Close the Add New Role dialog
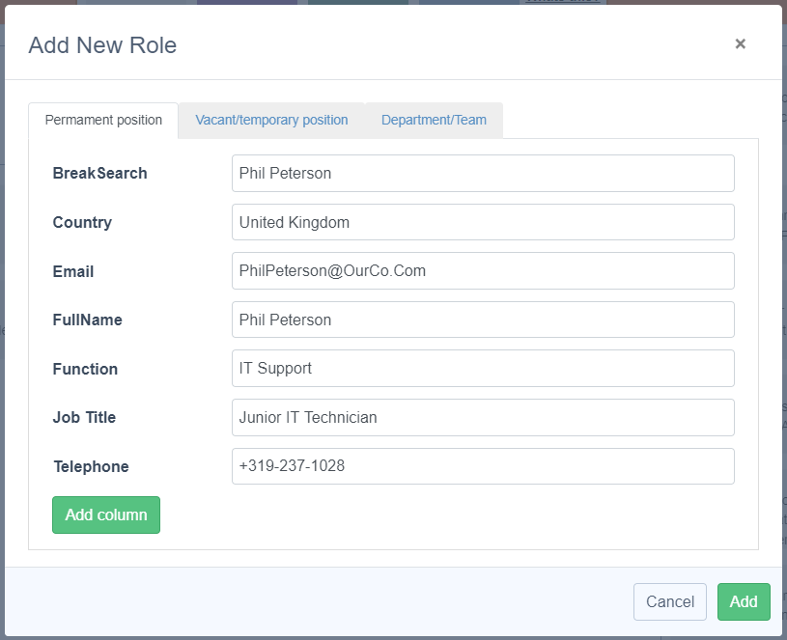Image resolution: width=787 pixels, height=640 pixels. pyautogui.click(x=740, y=43)
